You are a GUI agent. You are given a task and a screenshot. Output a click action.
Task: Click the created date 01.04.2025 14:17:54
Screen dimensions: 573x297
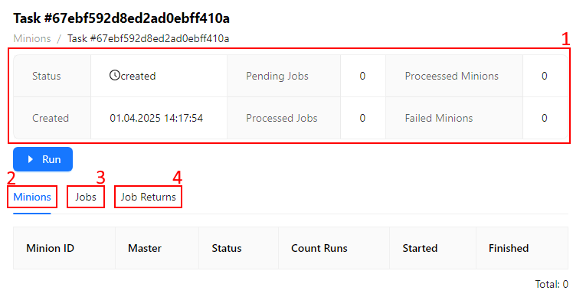(156, 118)
